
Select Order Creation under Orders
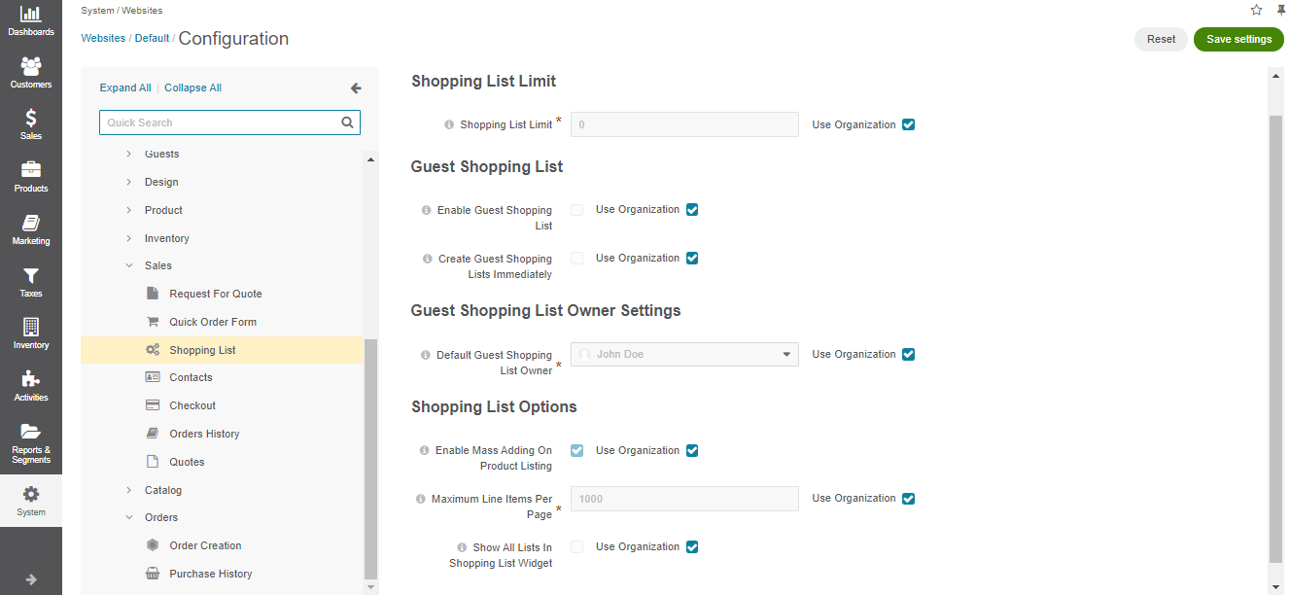point(205,545)
